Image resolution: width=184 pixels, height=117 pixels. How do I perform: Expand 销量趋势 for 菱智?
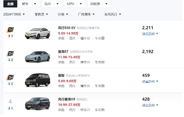150,81
